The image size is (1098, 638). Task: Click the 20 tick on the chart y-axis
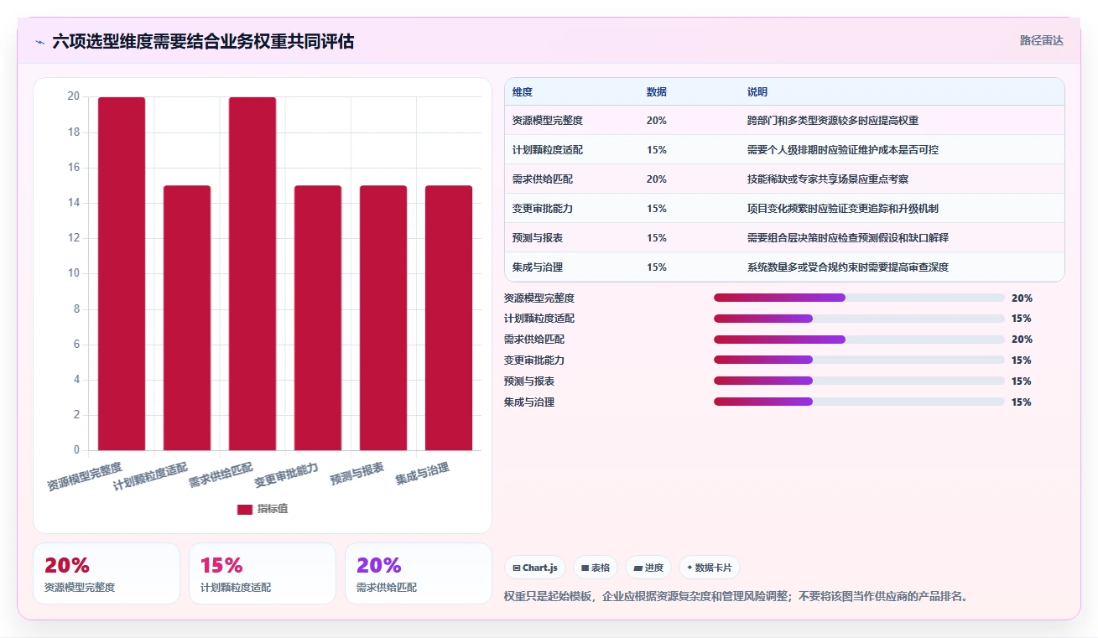[x=74, y=96]
